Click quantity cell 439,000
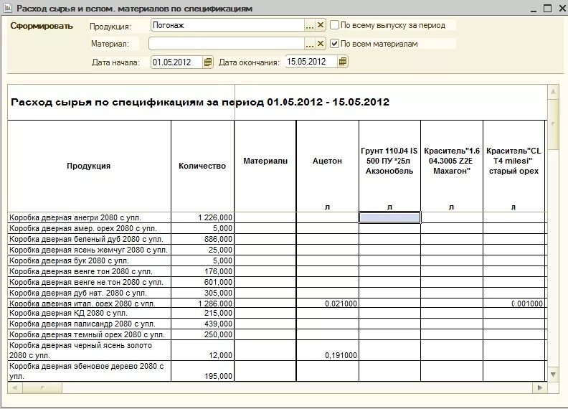The image size is (568, 409). (x=202, y=324)
